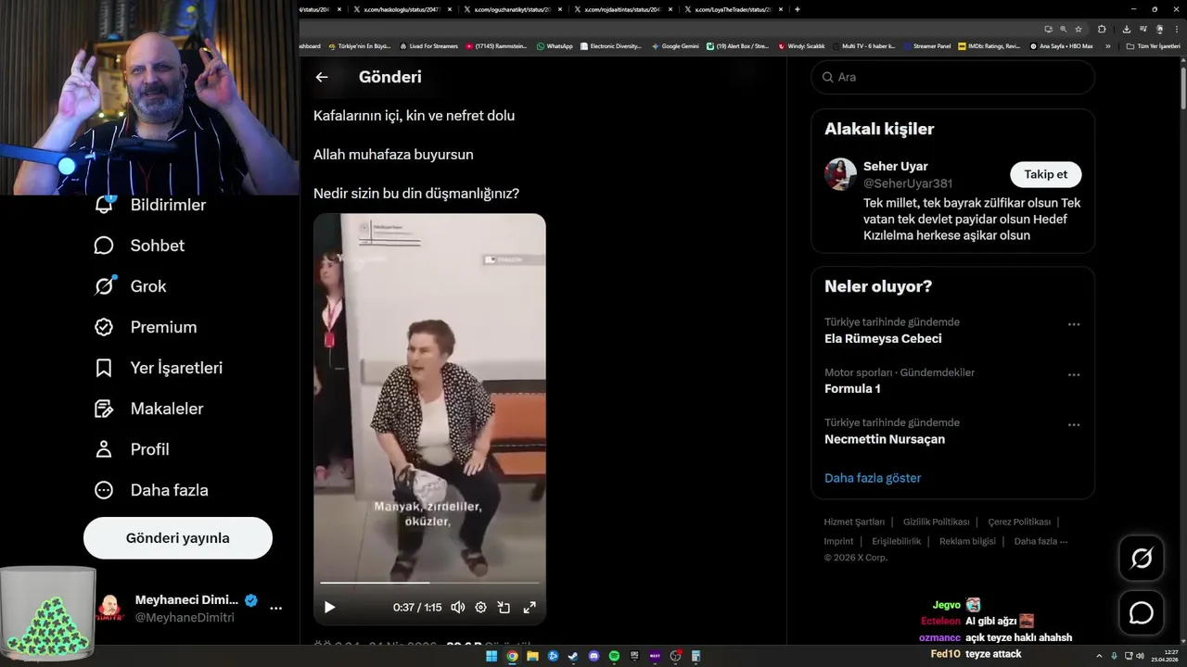This screenshot has width=1187, height=667.
Task: Open Spotify from the taskbar
Action: (614, 656)
